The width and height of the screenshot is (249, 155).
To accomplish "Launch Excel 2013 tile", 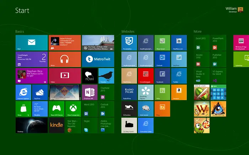I will (202, 43).
